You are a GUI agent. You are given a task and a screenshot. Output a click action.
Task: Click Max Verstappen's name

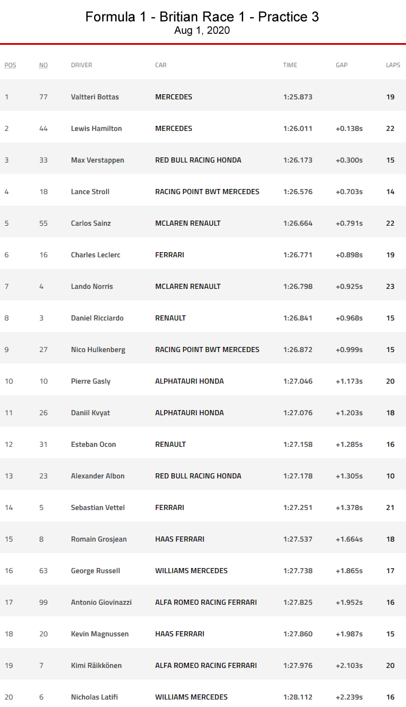(97, 160)
